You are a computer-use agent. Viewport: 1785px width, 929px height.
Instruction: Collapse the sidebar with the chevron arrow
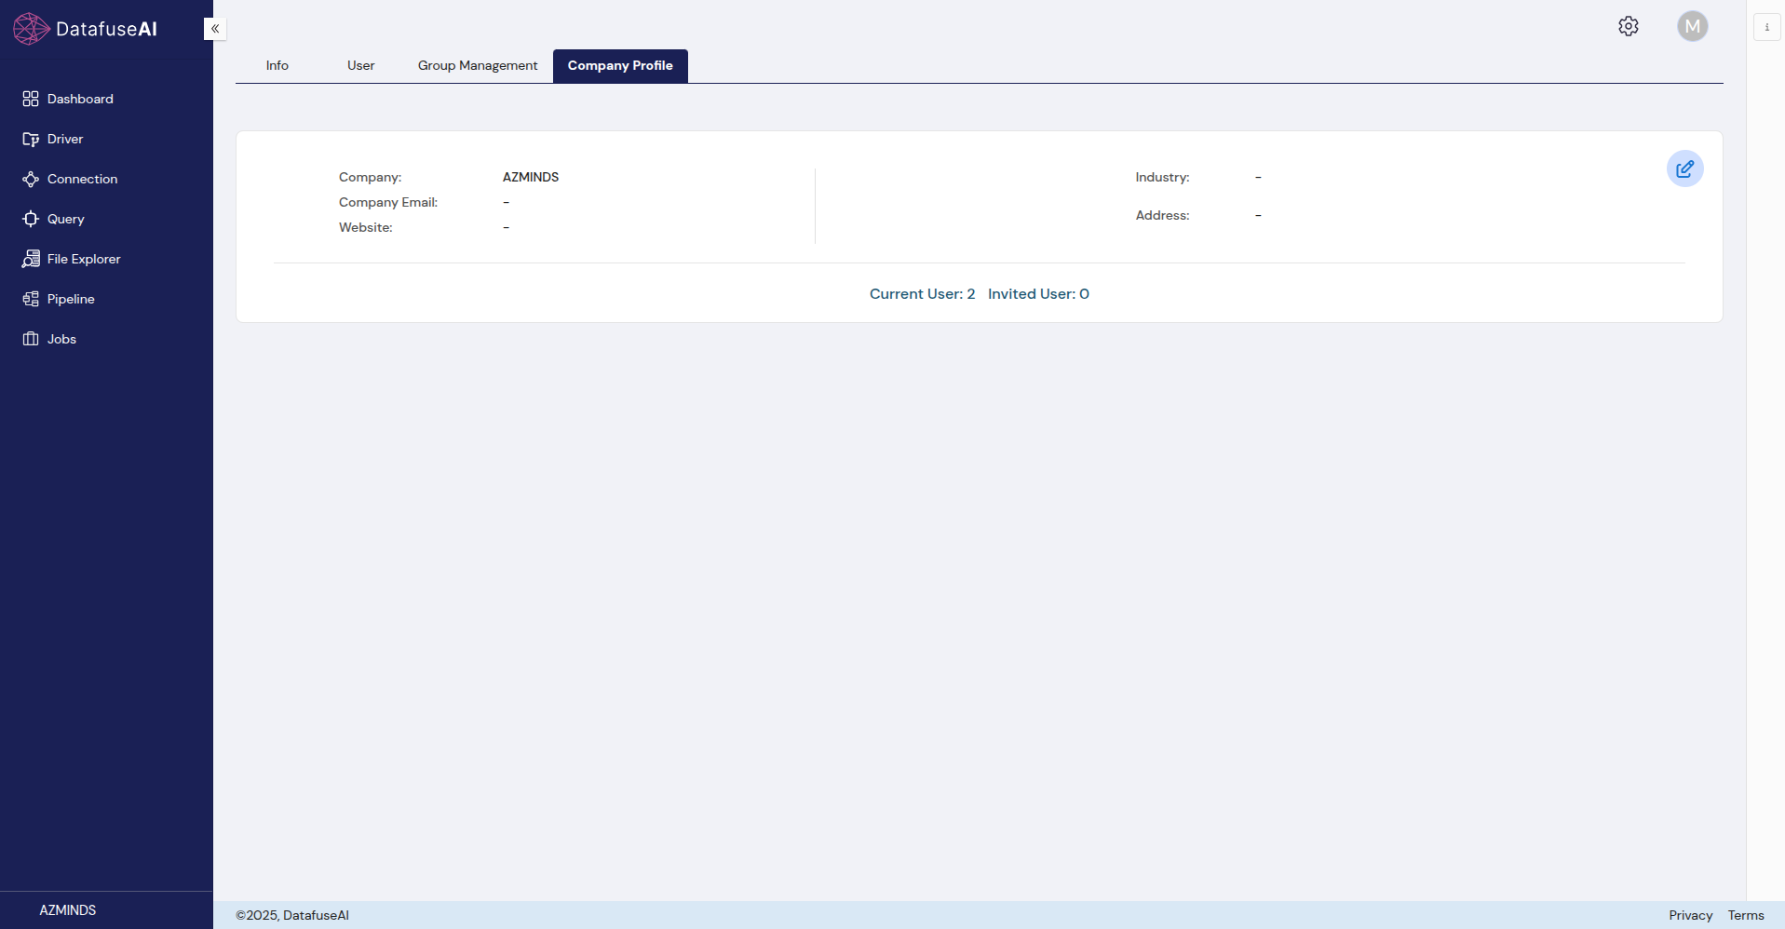214,28
